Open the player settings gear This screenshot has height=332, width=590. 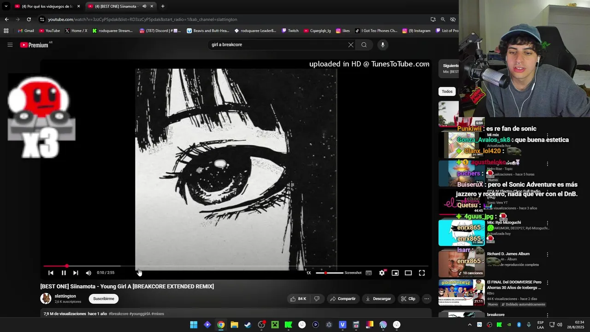(x=382, y=273)
